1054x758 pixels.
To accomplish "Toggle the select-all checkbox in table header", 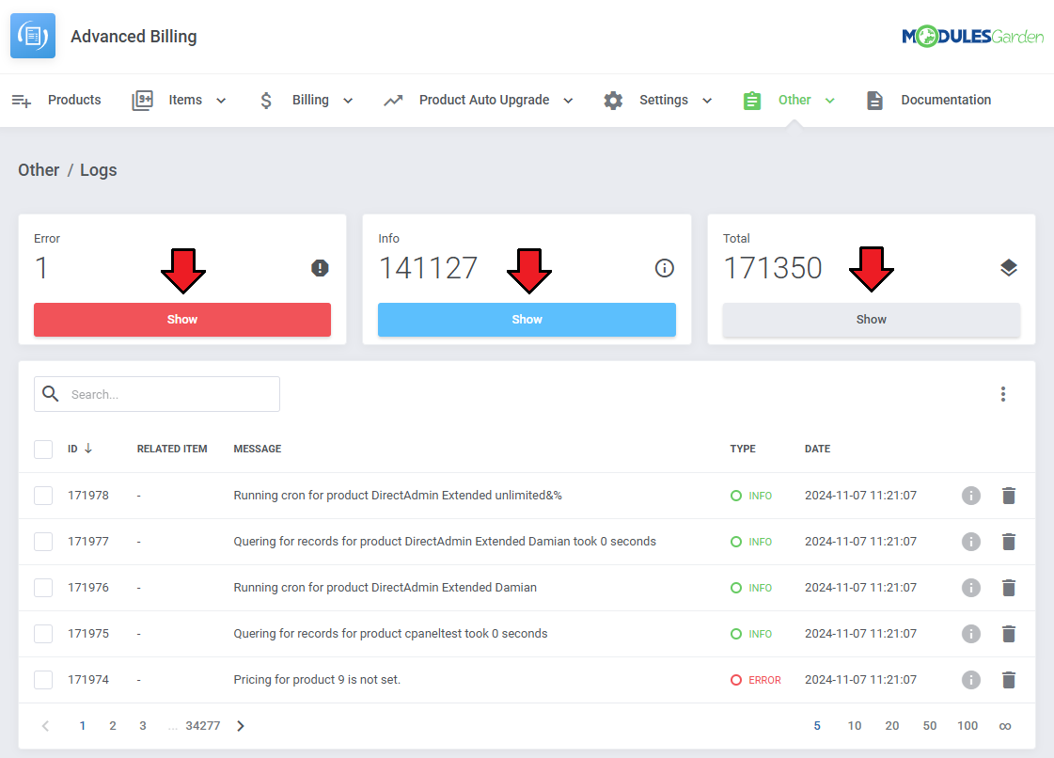I will pos(43,450).
